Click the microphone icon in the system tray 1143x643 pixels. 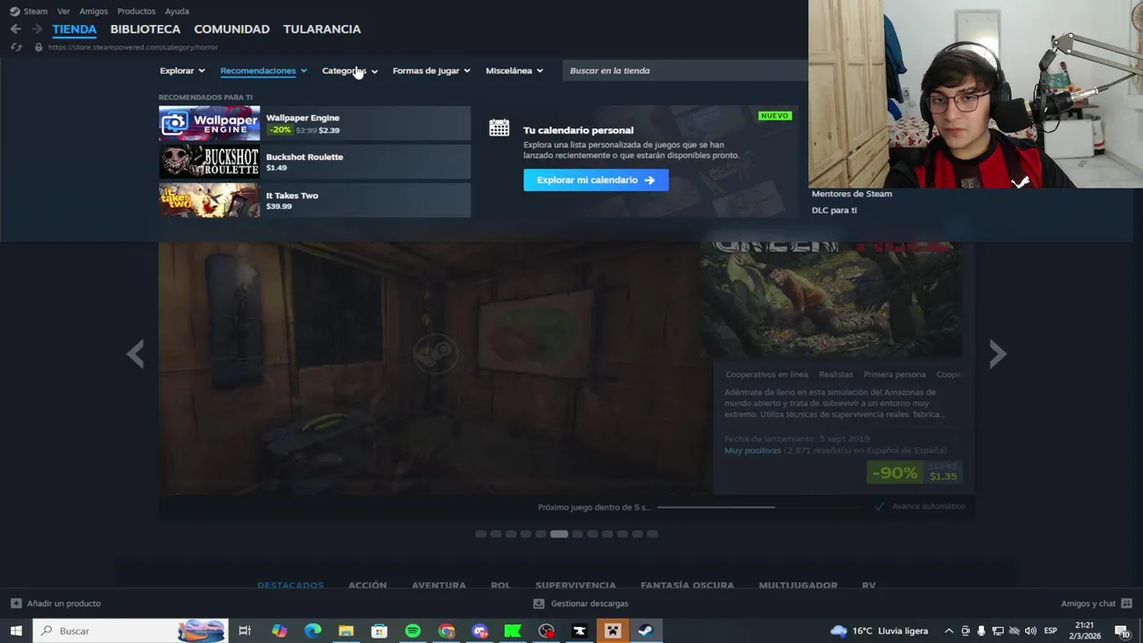[x=981, y=630]
